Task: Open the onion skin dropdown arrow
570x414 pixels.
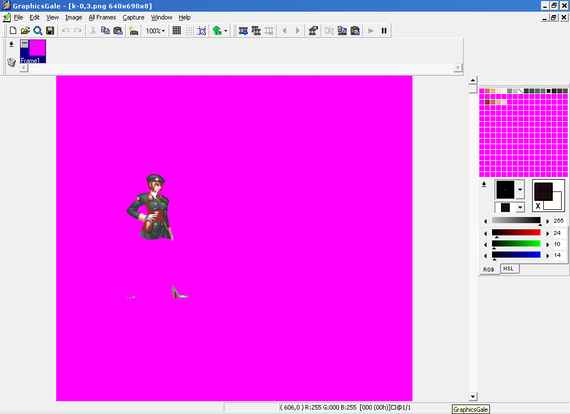Action: 225,31
